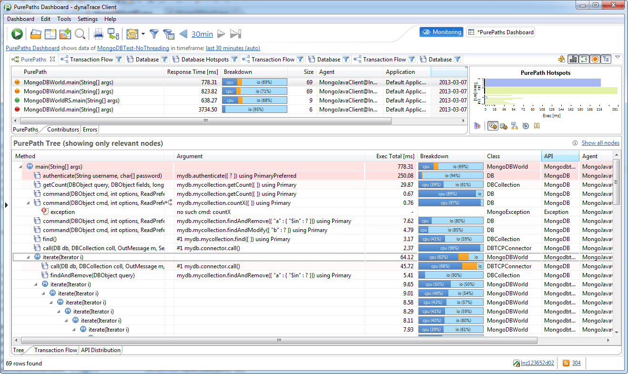Create a new dashboard from the toolbar
This screenshot has height=374, width=628.
51,34
